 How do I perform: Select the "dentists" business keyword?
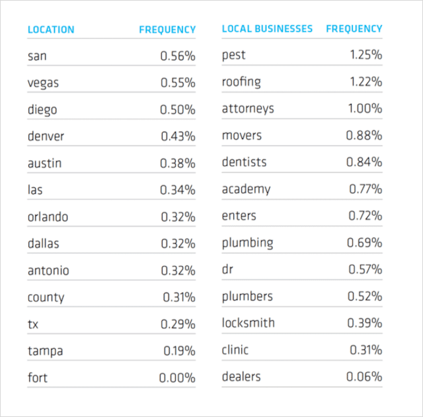click(x=244, y=162)
